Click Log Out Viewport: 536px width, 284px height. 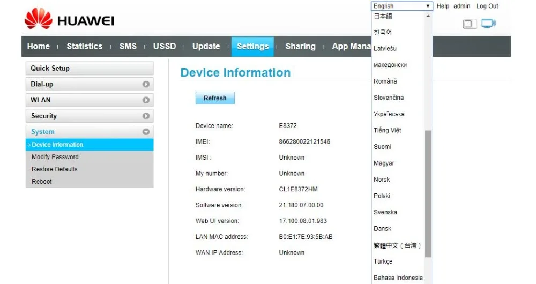pos(487,6)
